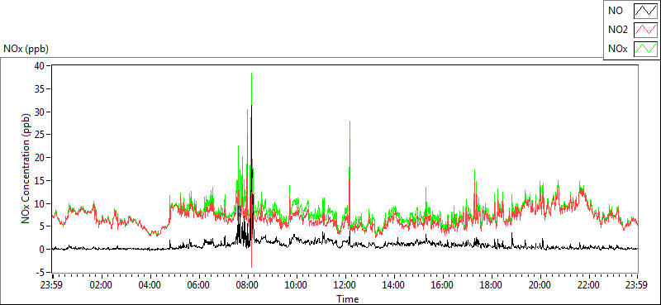661x305 pixels.
Task: Click the 25 y-axis tick label
Action: (x=40, y=135)
